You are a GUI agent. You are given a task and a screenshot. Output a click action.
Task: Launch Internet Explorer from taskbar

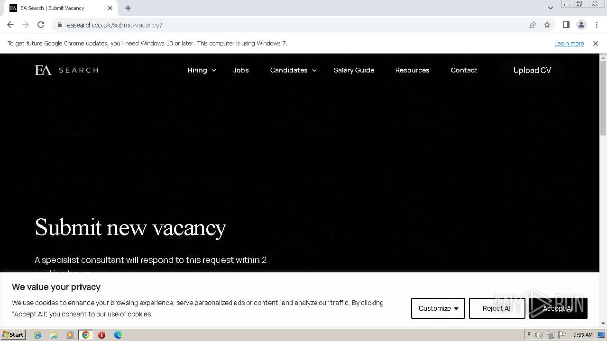tap(37, 335)
